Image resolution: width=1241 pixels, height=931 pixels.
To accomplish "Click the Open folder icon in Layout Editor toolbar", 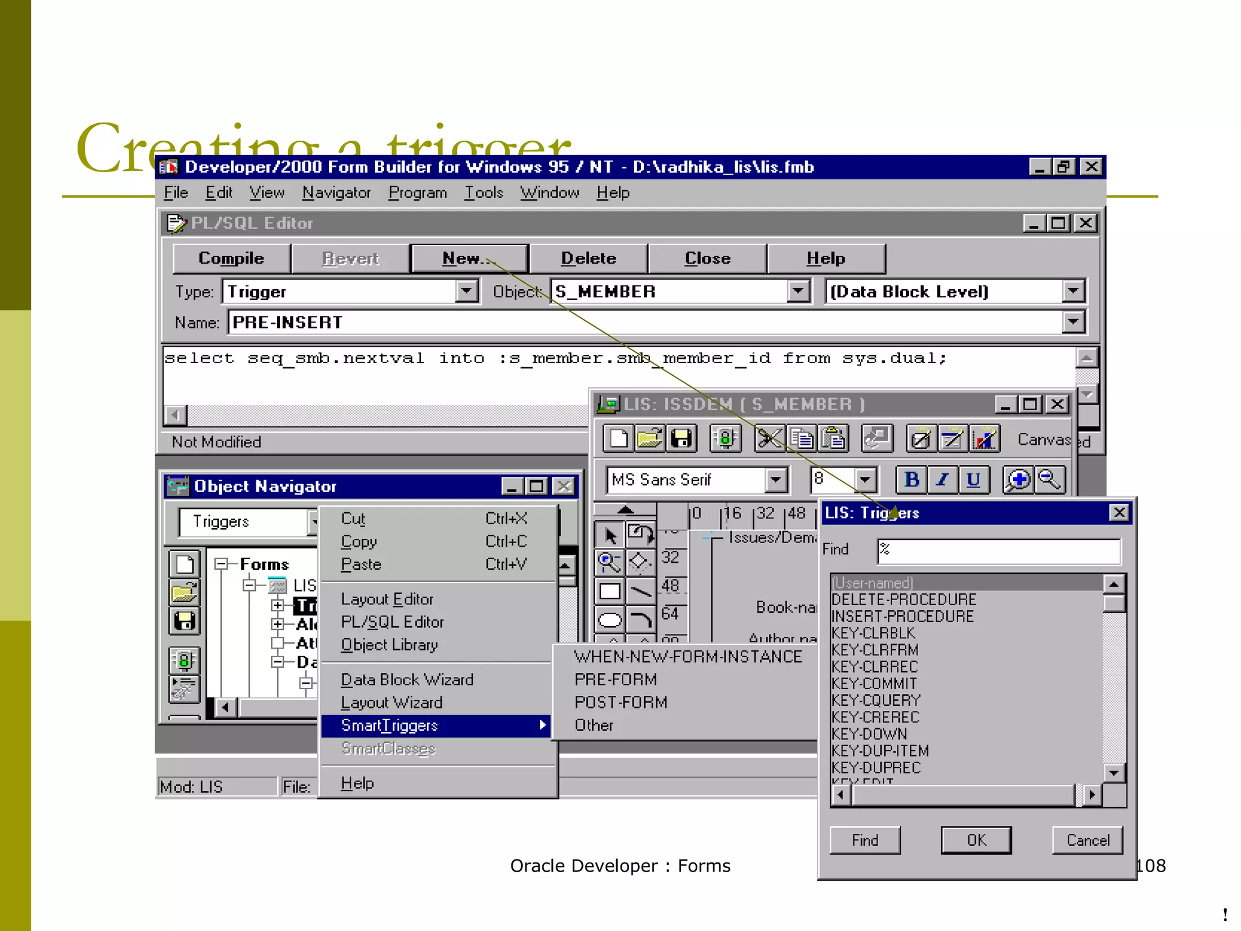I will pos(650,438).
